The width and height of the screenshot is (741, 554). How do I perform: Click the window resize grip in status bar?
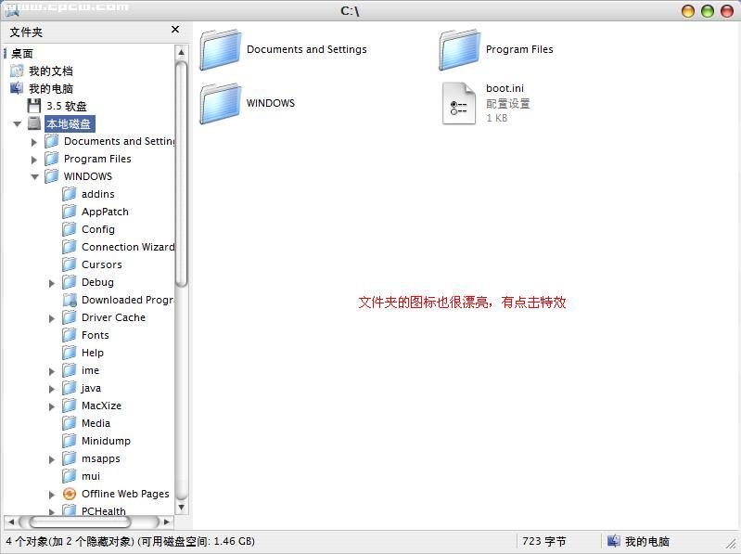tap(731, 543)
